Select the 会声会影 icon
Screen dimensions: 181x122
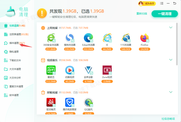(x=88, y=70)
